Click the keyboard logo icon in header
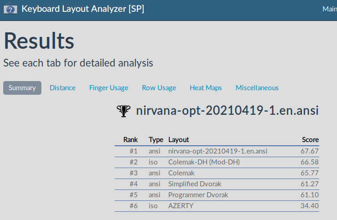Viewport: 337px width, 220px height. click(10, 9)
